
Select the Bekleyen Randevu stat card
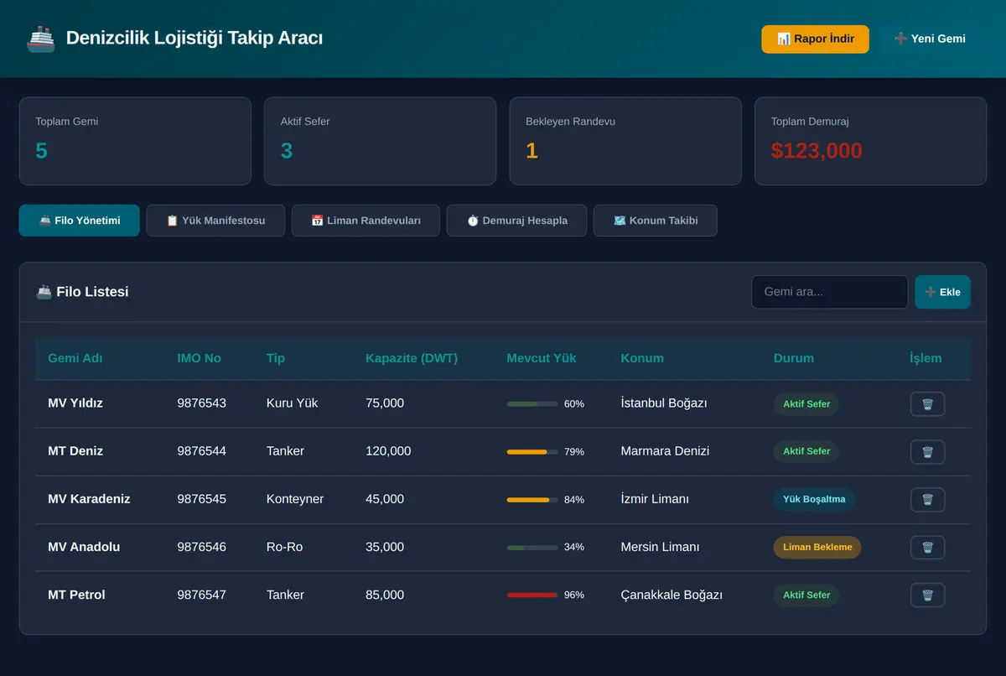(x=625, y=141)
